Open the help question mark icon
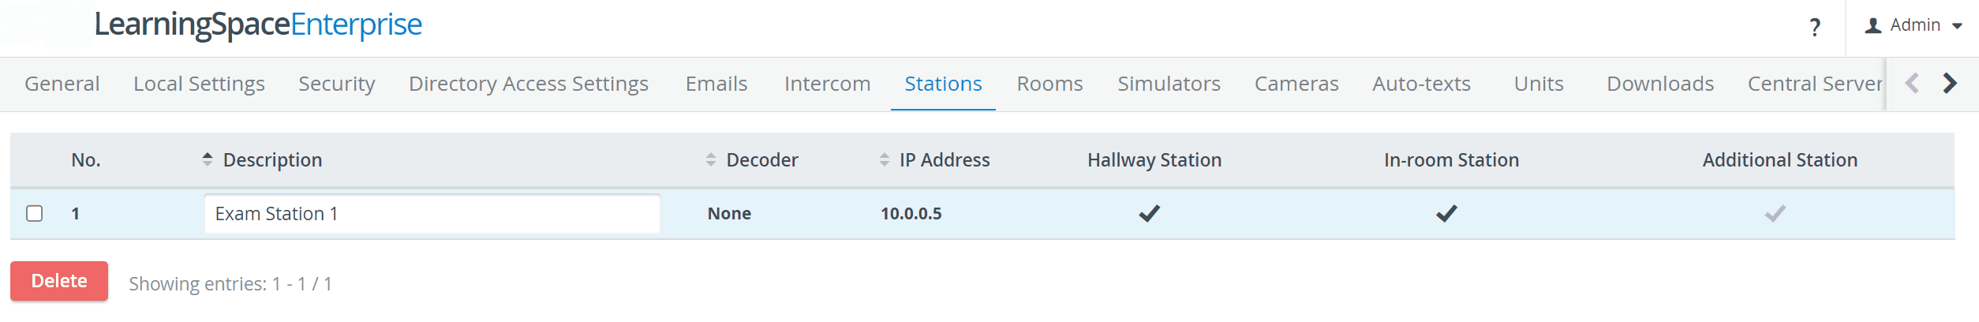 [1814, 28]
